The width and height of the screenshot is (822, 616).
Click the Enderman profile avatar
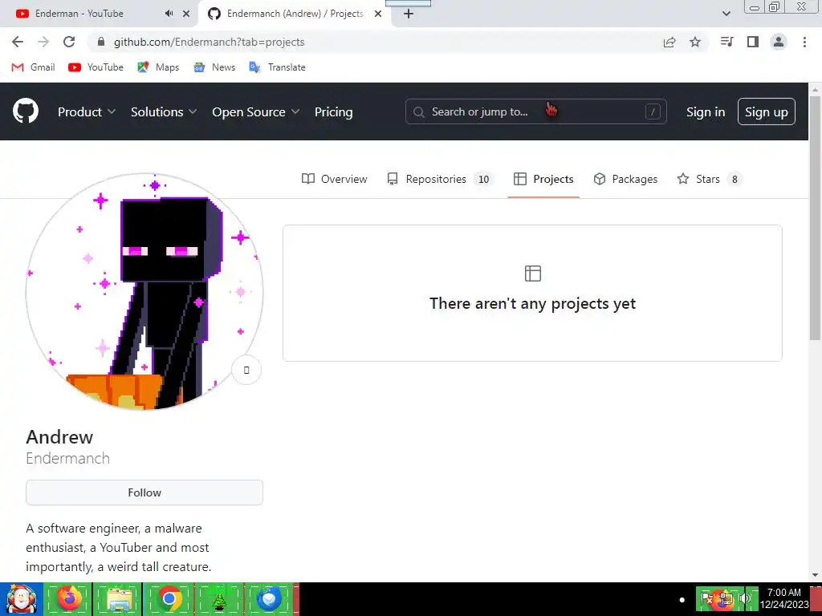[144, 292]
